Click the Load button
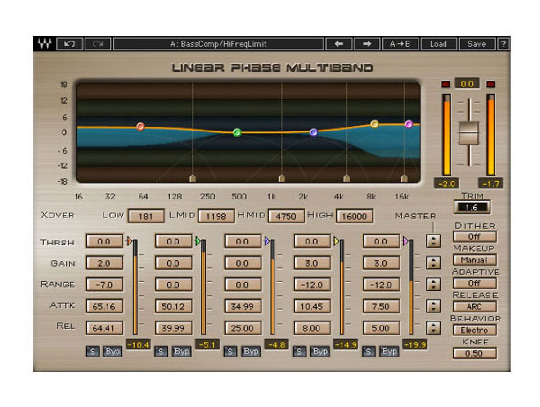The height and width of the screenshot is (407, 540). pos(438,44)
